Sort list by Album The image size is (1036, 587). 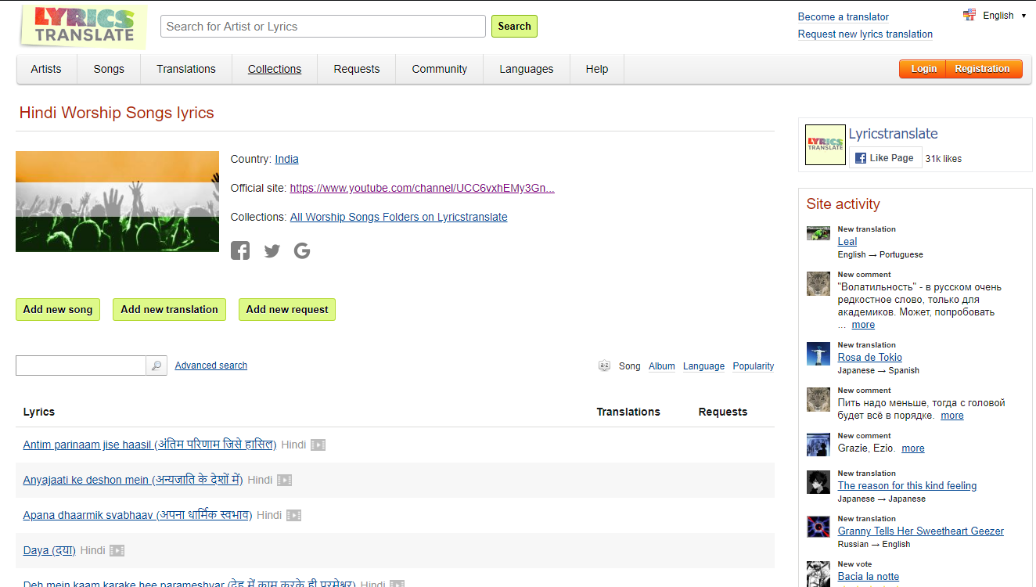coord(662,366)
